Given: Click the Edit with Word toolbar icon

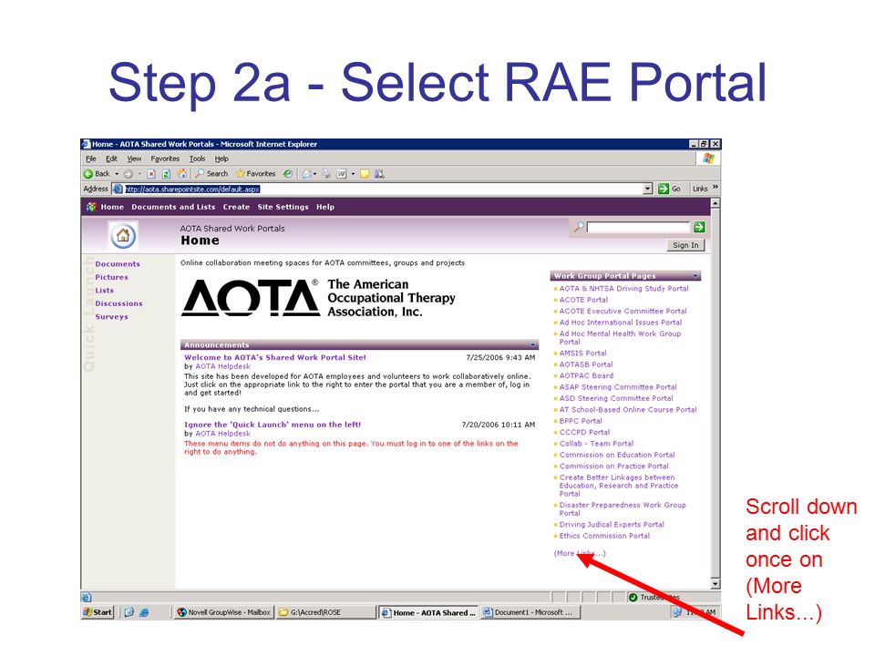Looking at the screenshot, I should (341, 173).
